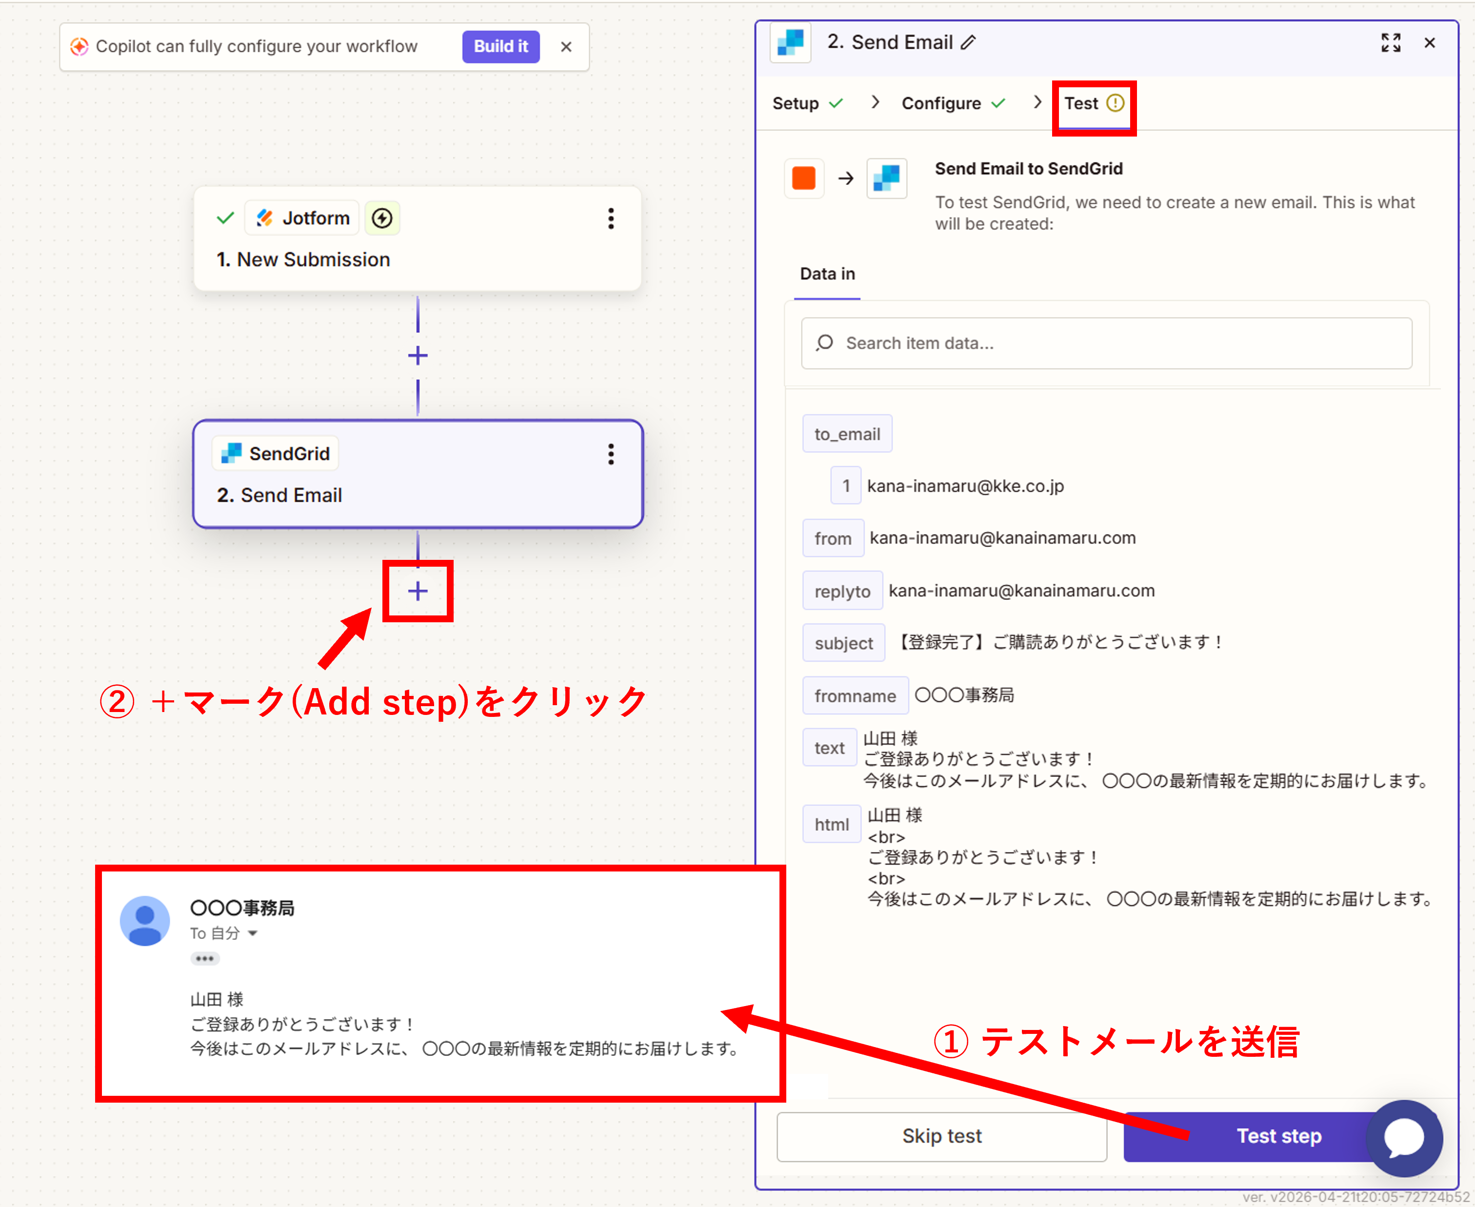Select the Data in tab
This screenshot has height=1207, width=1475.
click(827, 274)
